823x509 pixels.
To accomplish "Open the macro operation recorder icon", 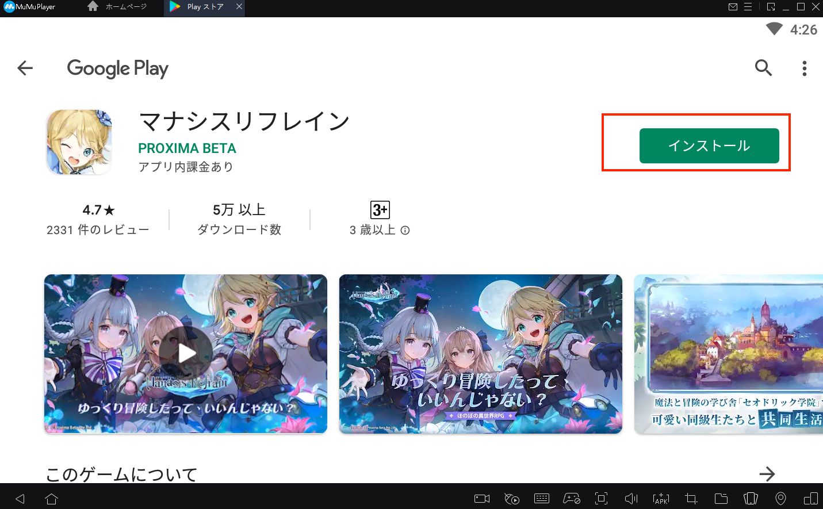I will [x=512, y=499].
